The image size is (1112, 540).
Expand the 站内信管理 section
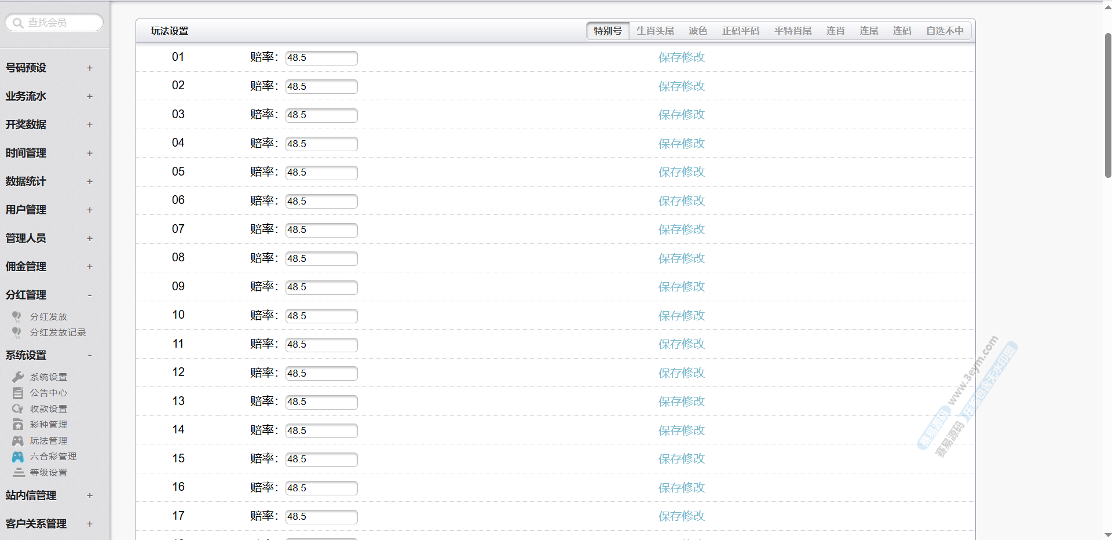[89, 495]
